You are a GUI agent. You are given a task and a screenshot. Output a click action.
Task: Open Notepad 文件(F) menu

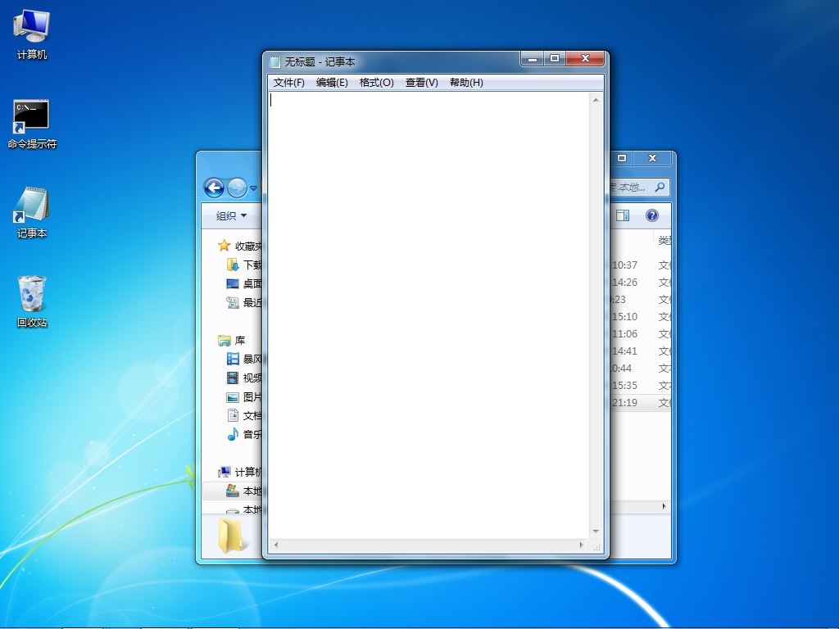coord(288,83)
